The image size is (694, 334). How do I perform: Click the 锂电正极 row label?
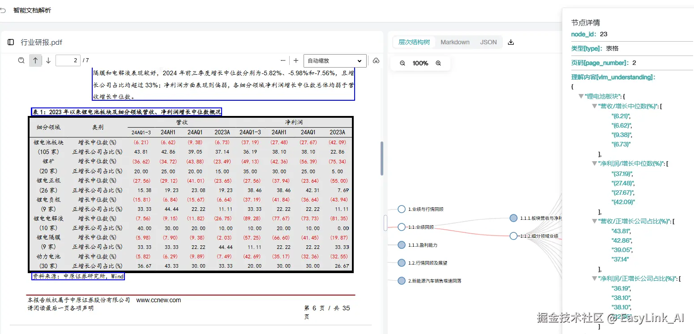point(49,180)
